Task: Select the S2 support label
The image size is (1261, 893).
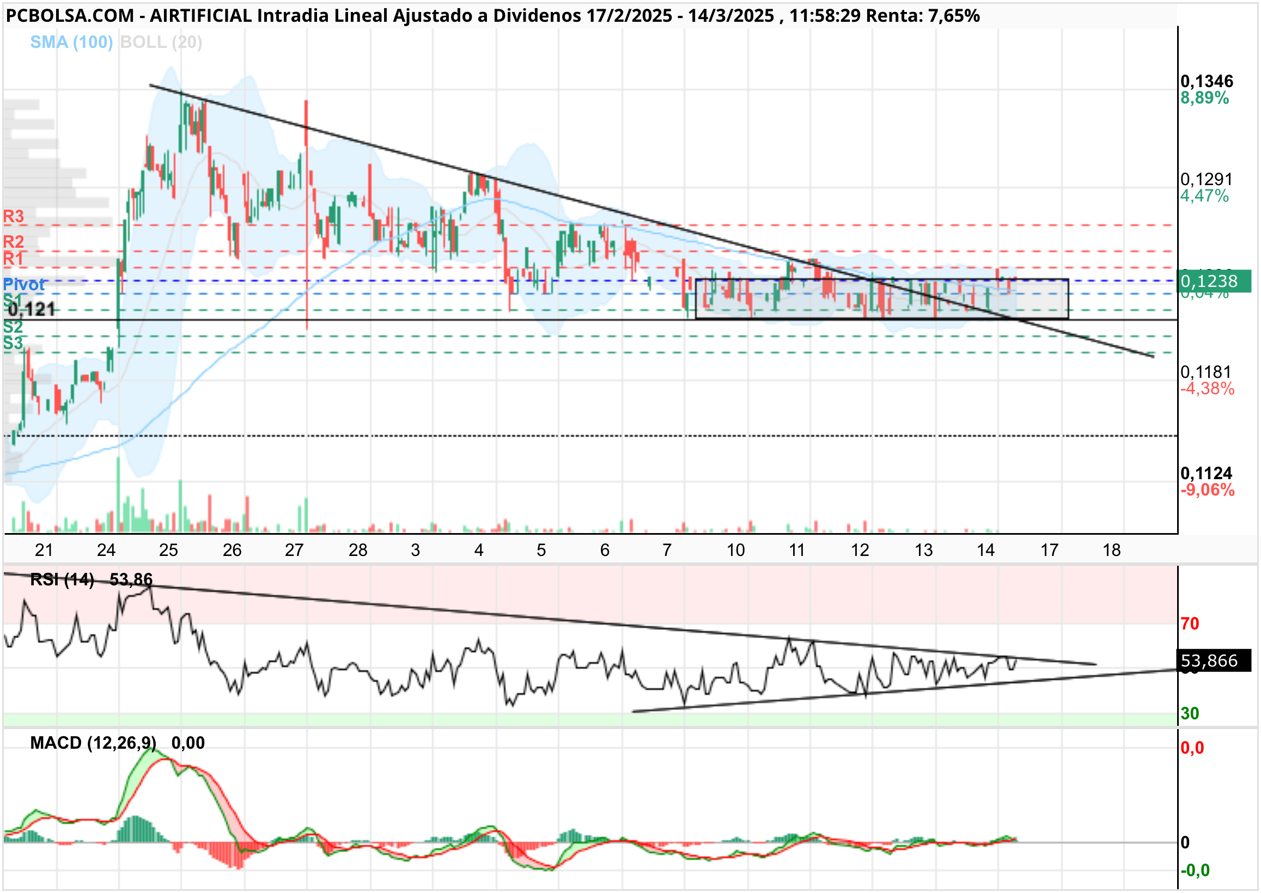Action: click(x=13, y=327)
